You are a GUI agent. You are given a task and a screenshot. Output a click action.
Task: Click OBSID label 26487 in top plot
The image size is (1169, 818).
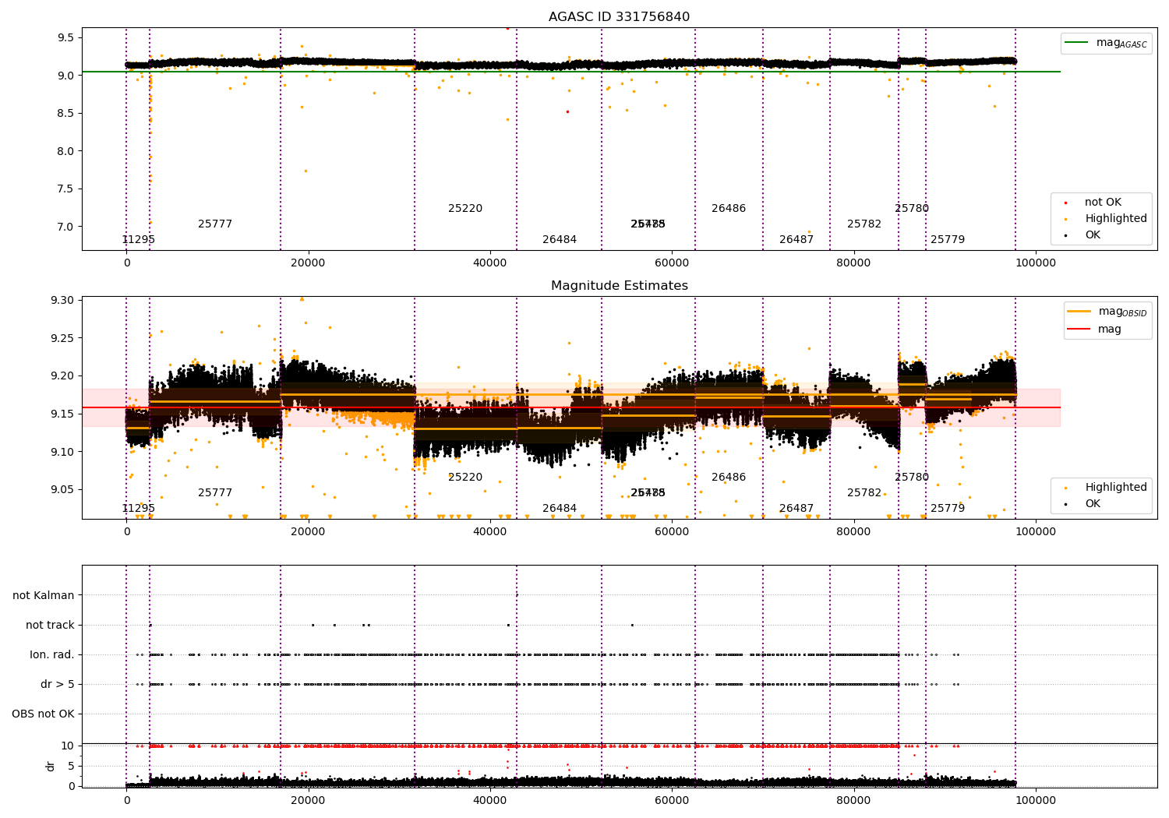click(796, 240)
